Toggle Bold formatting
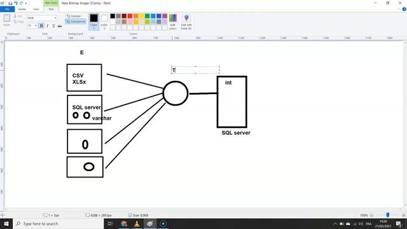Image resolution: width=407 pixels, height=229 pixels. [x=41, y=25]
